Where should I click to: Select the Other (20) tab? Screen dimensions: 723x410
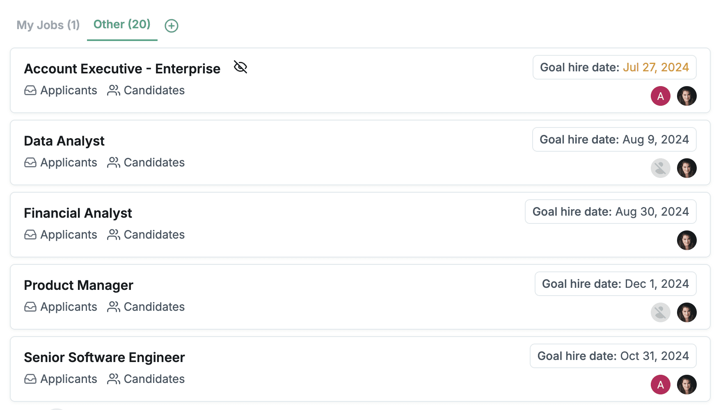click(122, 25)
